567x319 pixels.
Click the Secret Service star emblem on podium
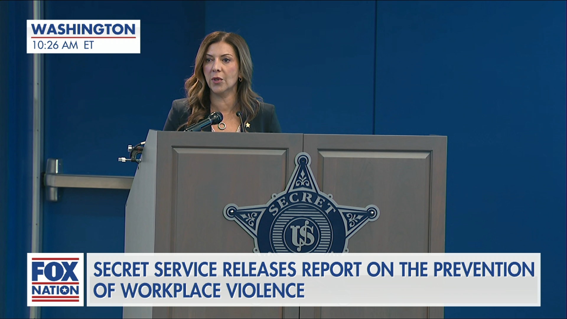click(302, 204)
